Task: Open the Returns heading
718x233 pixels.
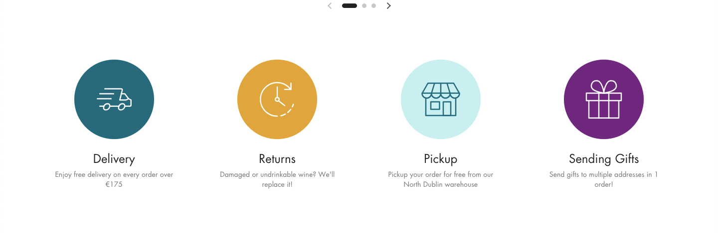Action: [x=277, y=159]
